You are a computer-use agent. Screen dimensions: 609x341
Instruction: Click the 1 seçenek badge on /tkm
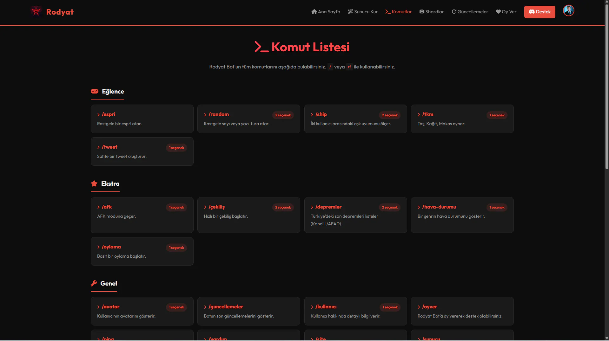[497, 115]
